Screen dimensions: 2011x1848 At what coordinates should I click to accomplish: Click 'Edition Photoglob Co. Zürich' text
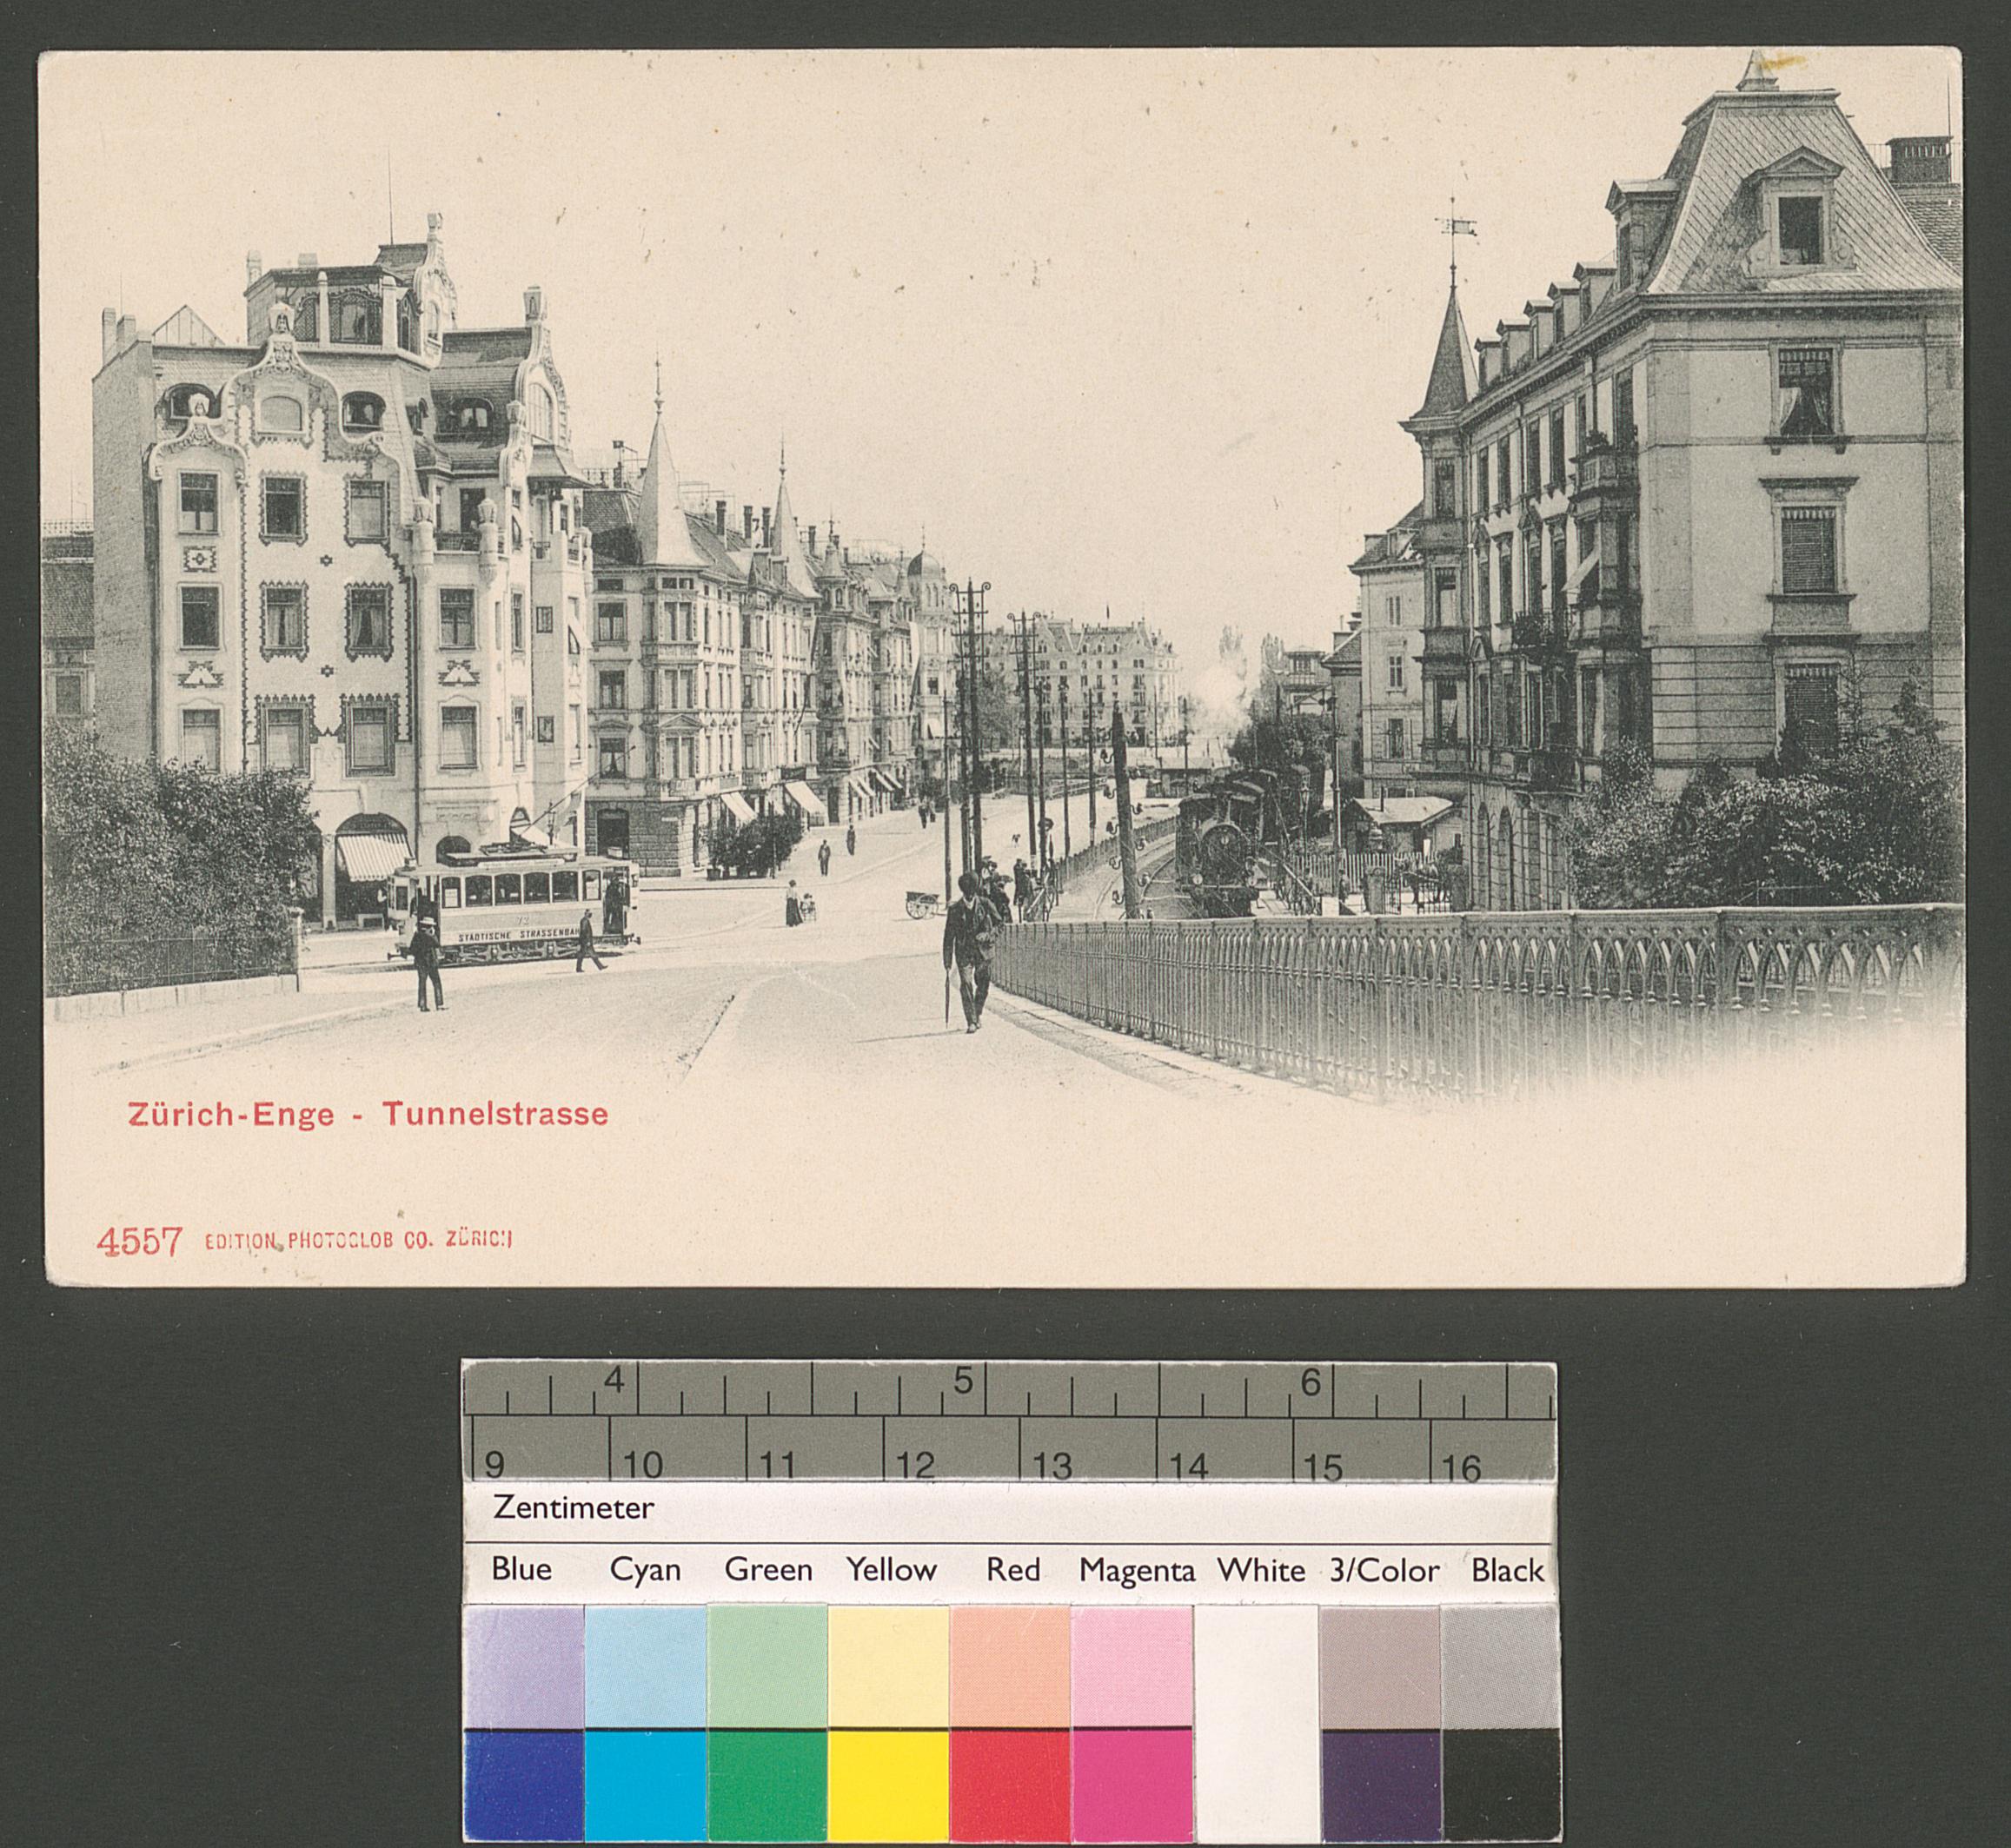click(x=358, y=1241)
